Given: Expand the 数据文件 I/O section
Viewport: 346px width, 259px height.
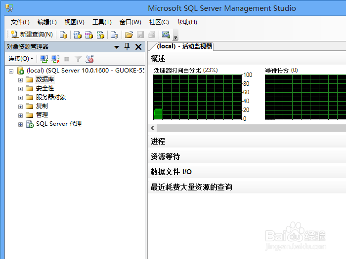Looking at the screenshot, I should [x=247, y=172].
